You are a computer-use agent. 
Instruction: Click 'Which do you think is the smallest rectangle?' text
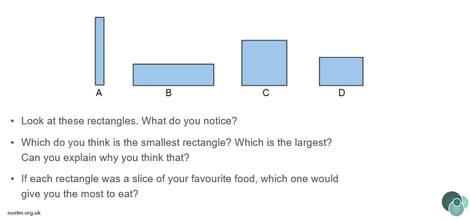(x=127, y=143)
